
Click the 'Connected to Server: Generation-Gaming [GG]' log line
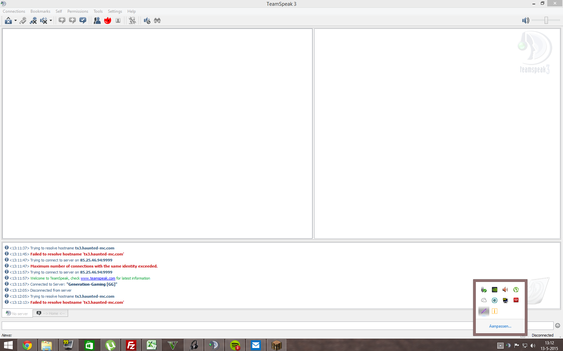(74, 284)
